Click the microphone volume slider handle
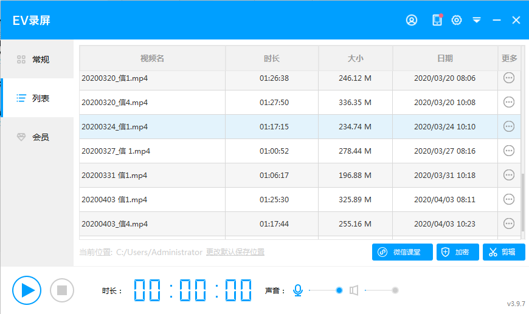The height and width of the screenshot is (314, 529). (x=339, y=290)
